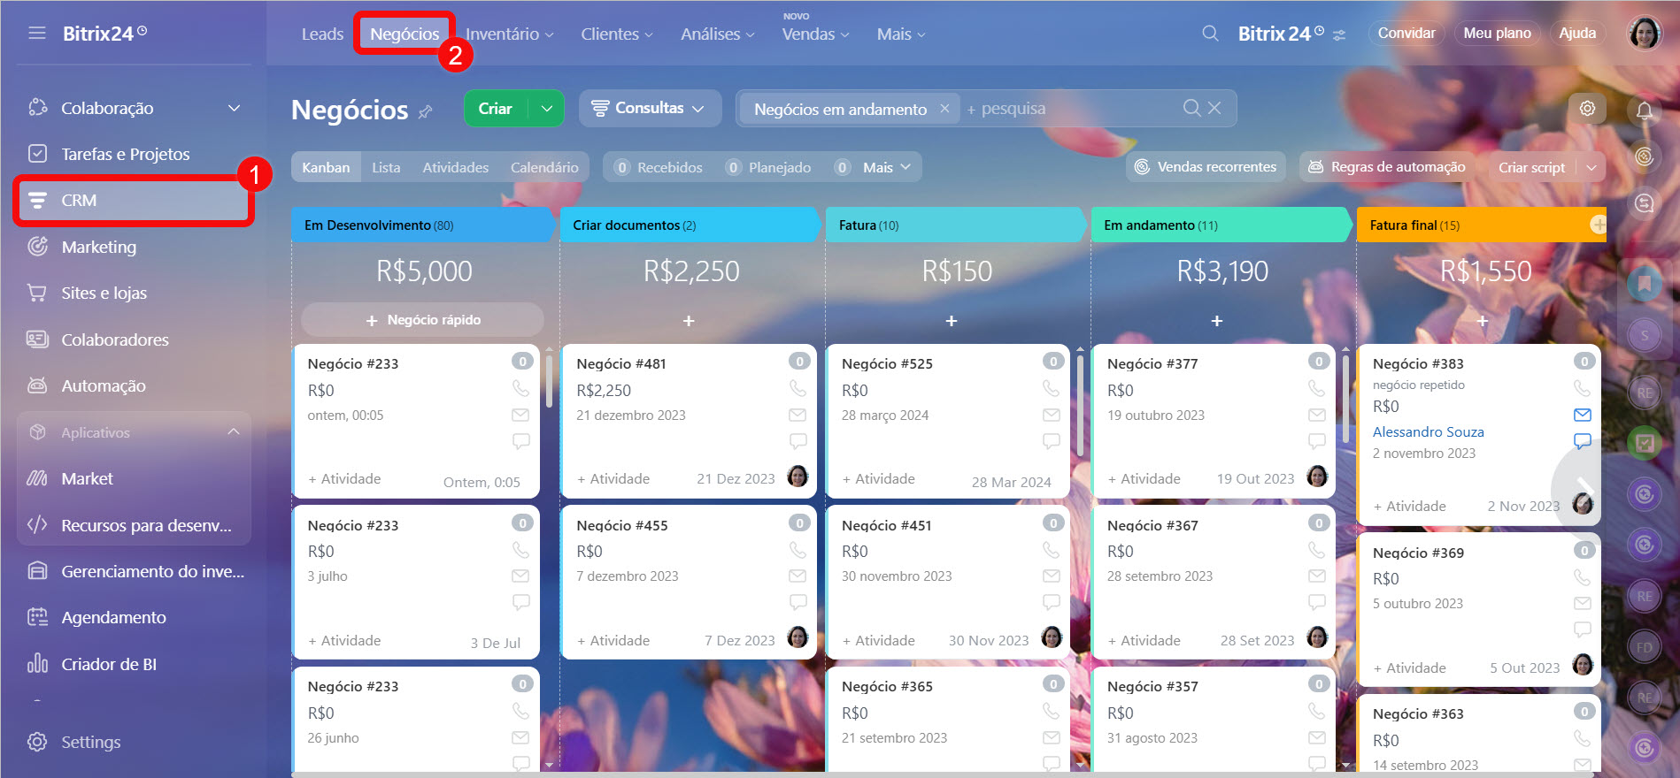This screenshot has width=1680, height=778.
Task: Open the Kanban settings gear icon
Action: point(1587,108)
